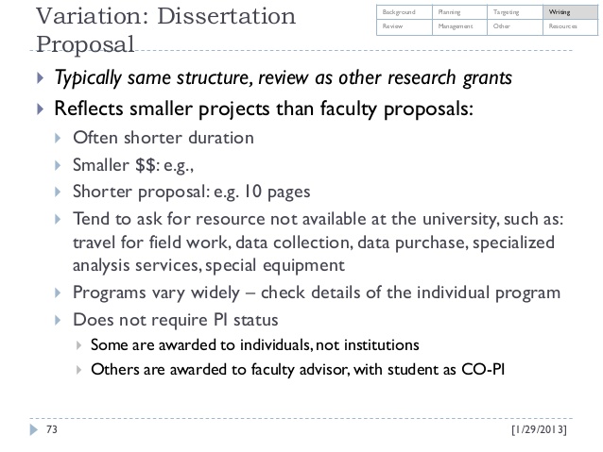
Task: Click the slide title 'Variation: Dissertation Proposal'
Action: 165,30
